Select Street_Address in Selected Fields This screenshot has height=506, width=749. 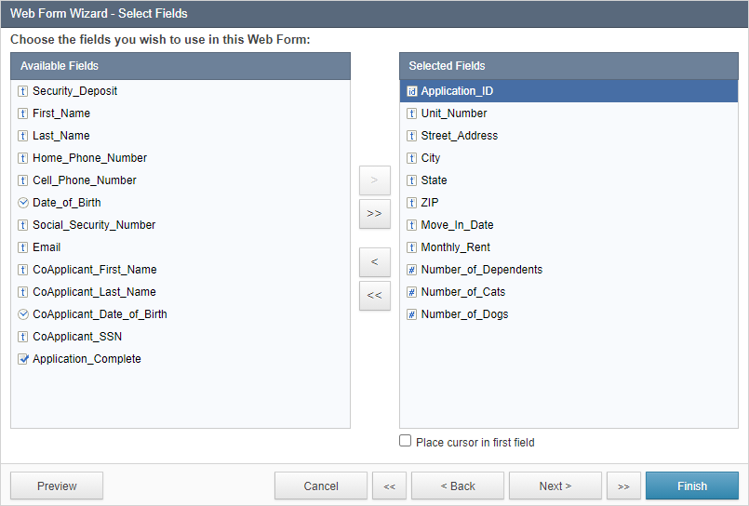click(568, 136)
